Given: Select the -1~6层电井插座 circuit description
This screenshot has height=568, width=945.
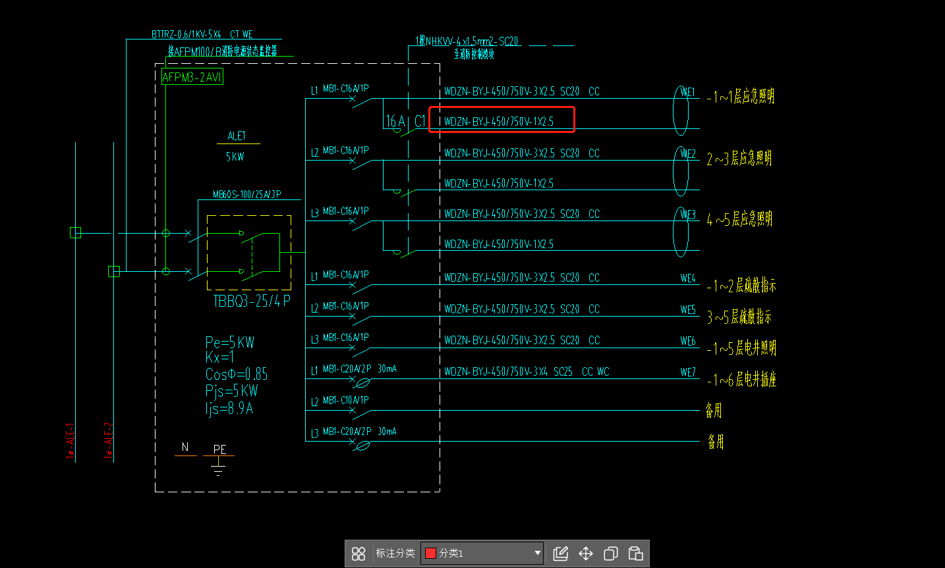Looking at the screenshot, I should 741,380.
